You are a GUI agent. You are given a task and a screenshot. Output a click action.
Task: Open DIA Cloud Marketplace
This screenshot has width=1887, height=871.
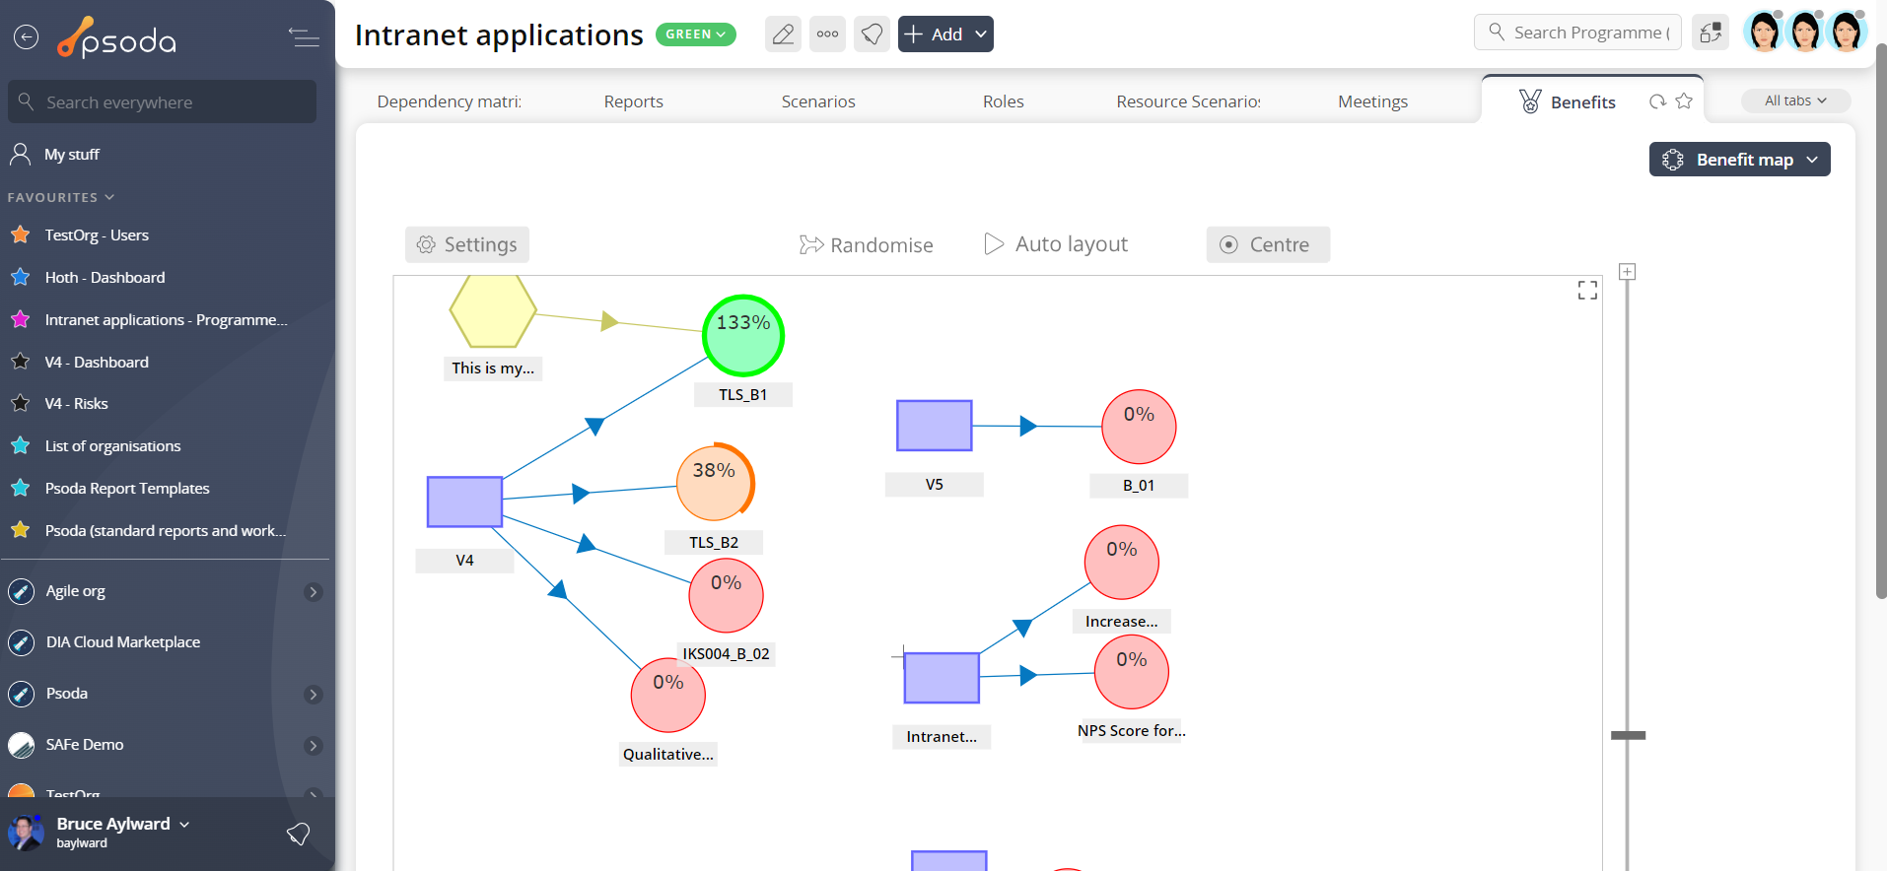point(122,641)
